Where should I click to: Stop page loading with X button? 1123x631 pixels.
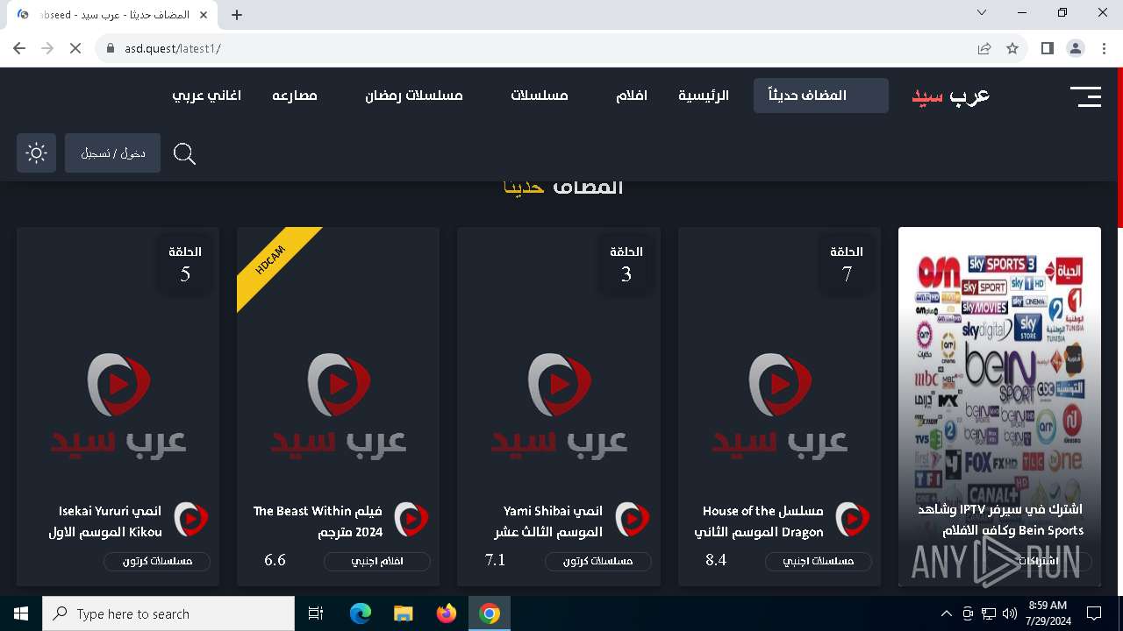(75, 48)
